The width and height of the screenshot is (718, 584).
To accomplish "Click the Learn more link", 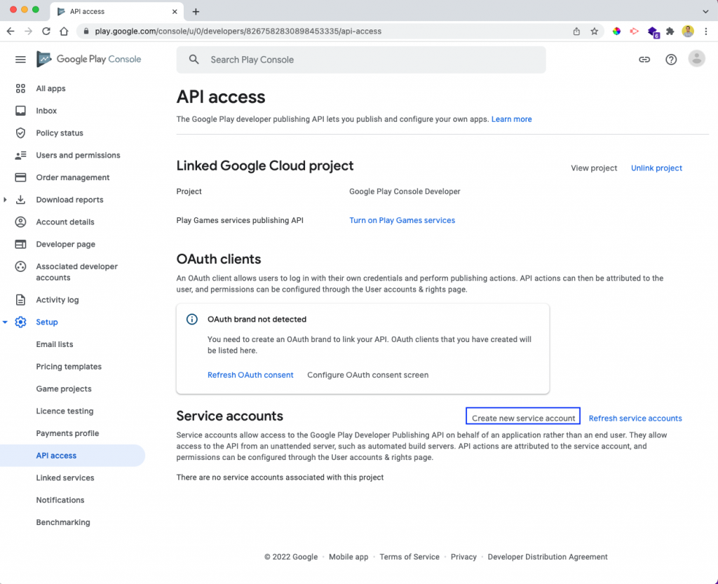I will (511, 119).
